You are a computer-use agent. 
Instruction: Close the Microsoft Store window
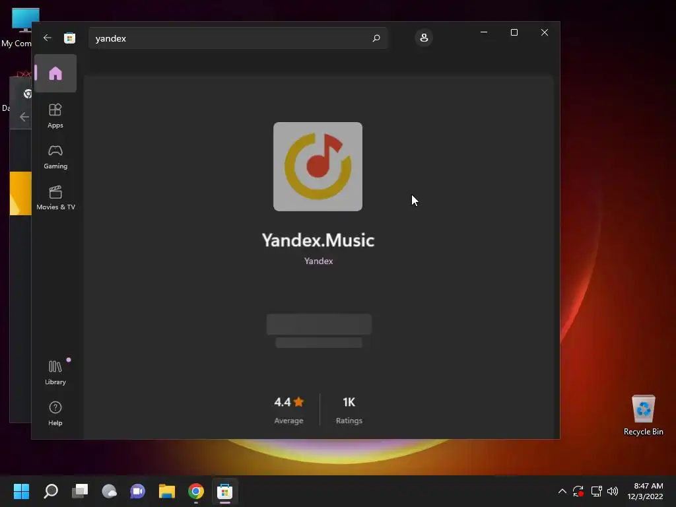(x=545, y=32)
